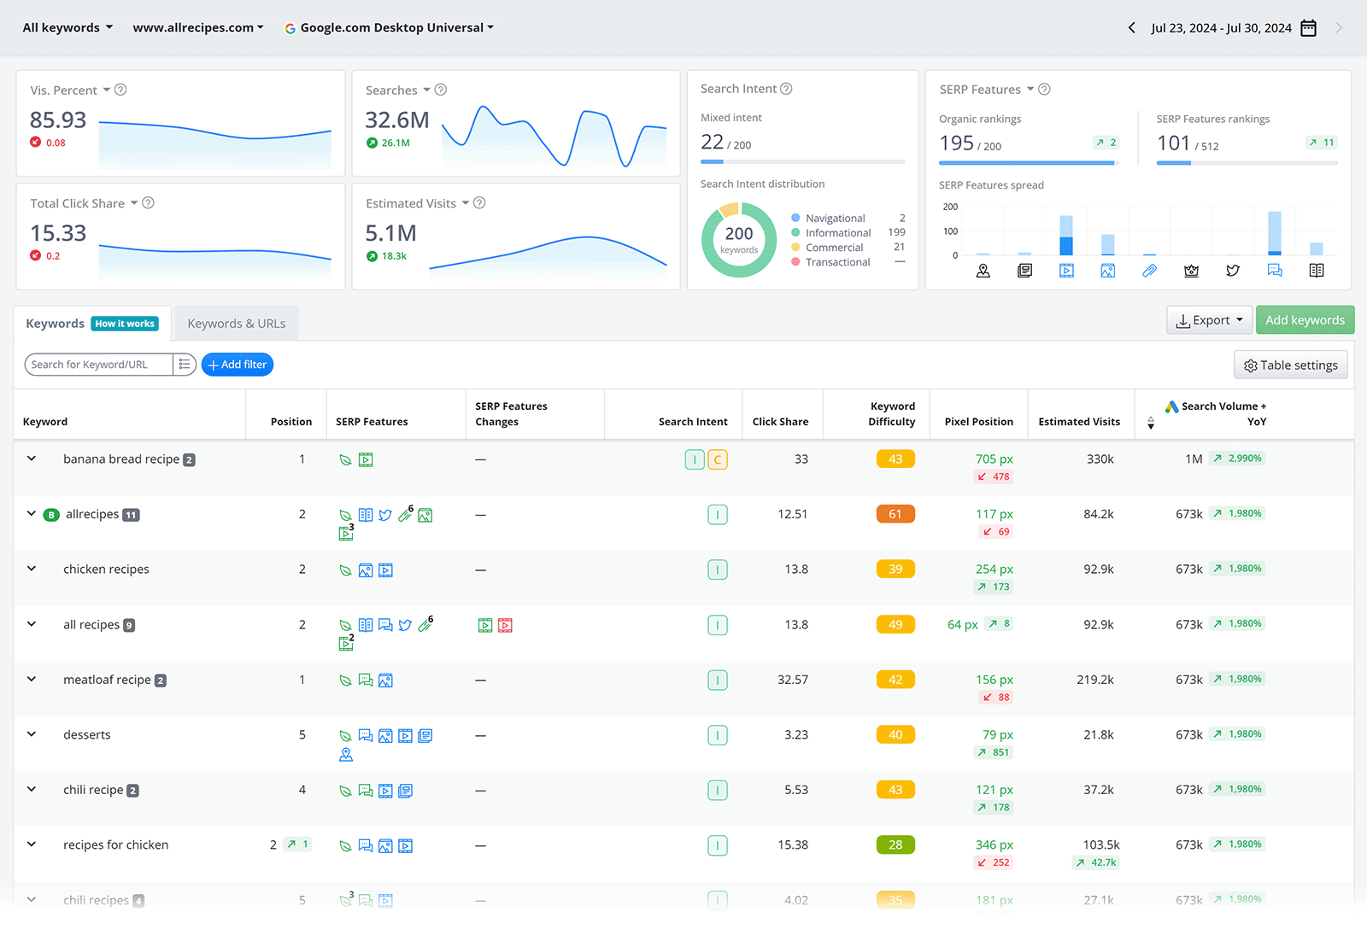Toggle the Commercial intent legend item
The image size is (1367, 929).
pyautogui.click(x=834, y=248)
